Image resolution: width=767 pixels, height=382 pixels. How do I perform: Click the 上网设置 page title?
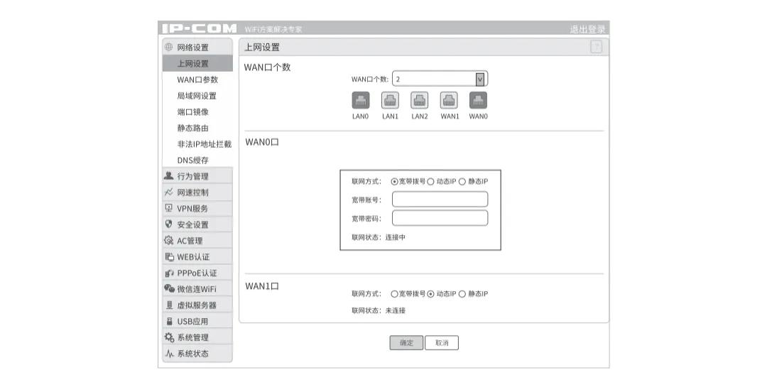coord(261,48)
